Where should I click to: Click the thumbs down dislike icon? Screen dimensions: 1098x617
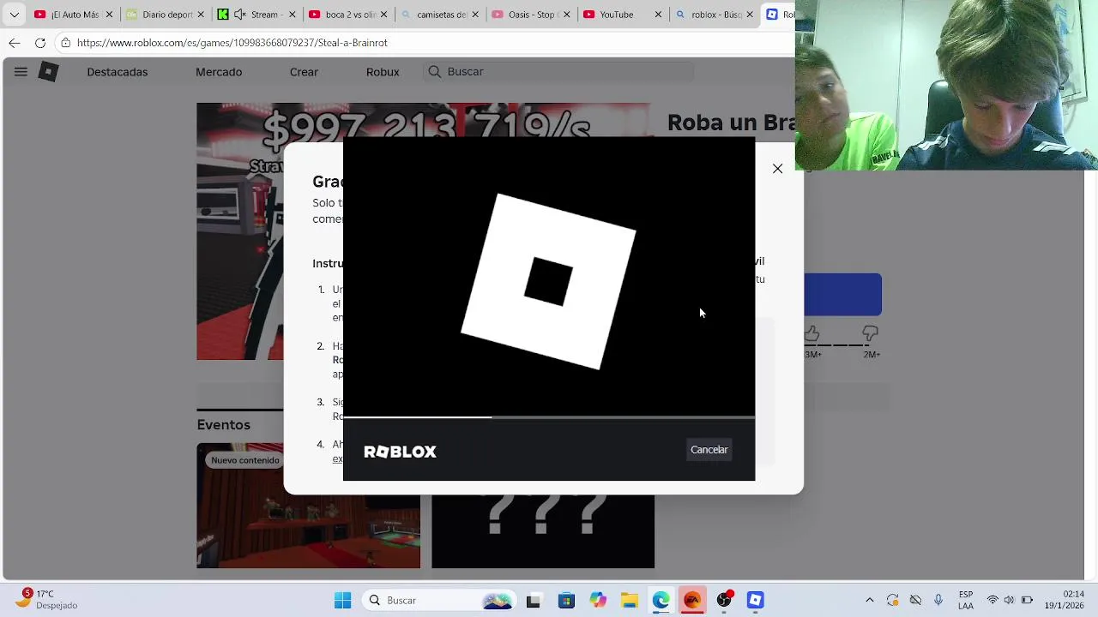pos(871,333)
